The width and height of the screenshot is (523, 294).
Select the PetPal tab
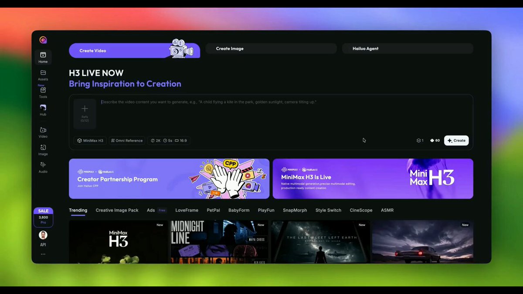click(x=213, y=210)
